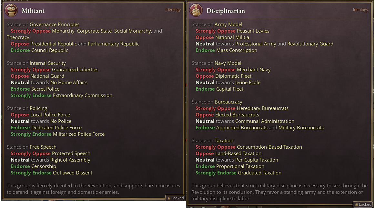Open the Extraordinary Commission link
This screenshot has width=375, height=208.
tap(83, 95)
